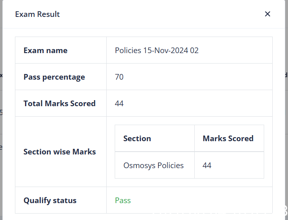Viewport: 288px width, 220px height.
Task: Click the date 15-Nov-2024 in the exam name
Action: coord(166,50)
